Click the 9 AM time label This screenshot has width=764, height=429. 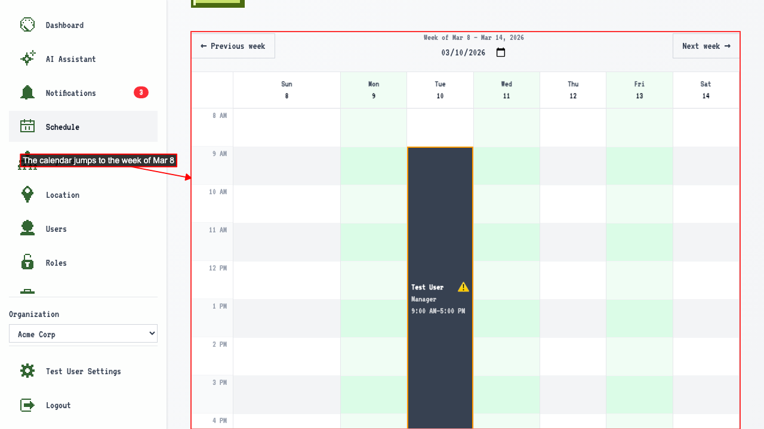[220, 154]
